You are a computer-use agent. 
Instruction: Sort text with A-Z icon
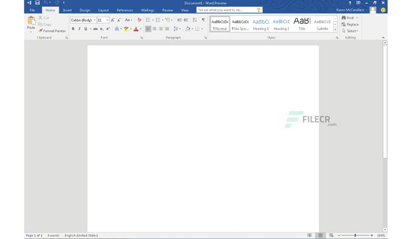click(x=195, y=20)
